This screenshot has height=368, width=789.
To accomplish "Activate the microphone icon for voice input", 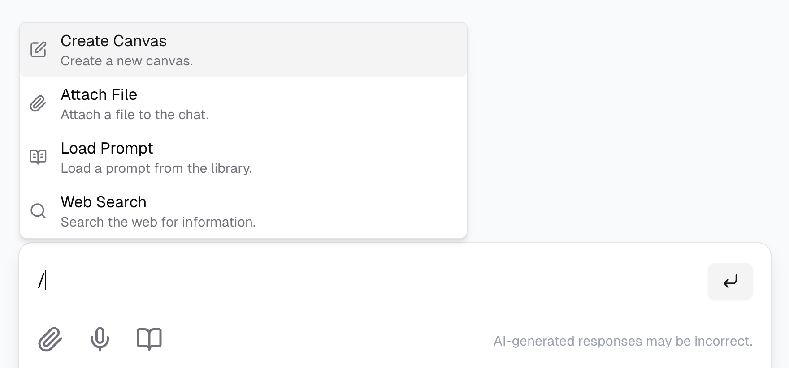I will pyautogui.click(x=100, y=339).
